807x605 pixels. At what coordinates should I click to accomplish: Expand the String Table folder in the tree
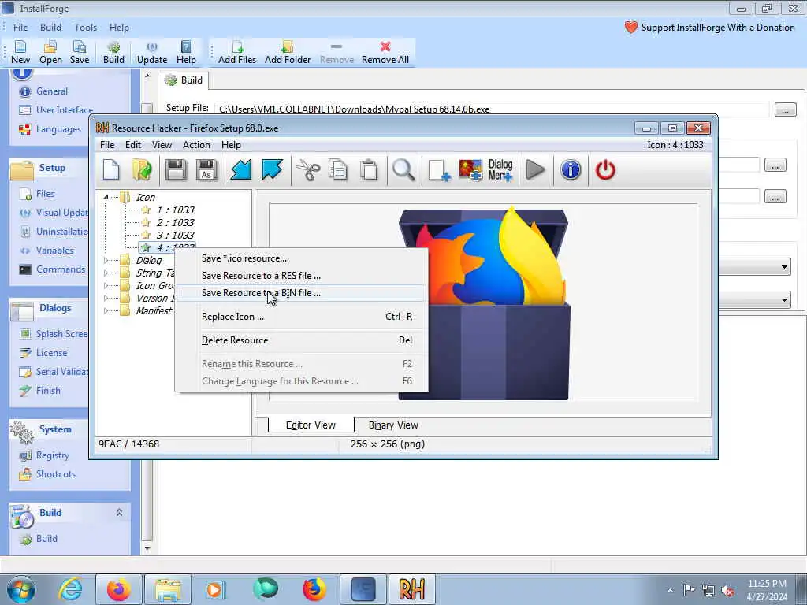106,273
